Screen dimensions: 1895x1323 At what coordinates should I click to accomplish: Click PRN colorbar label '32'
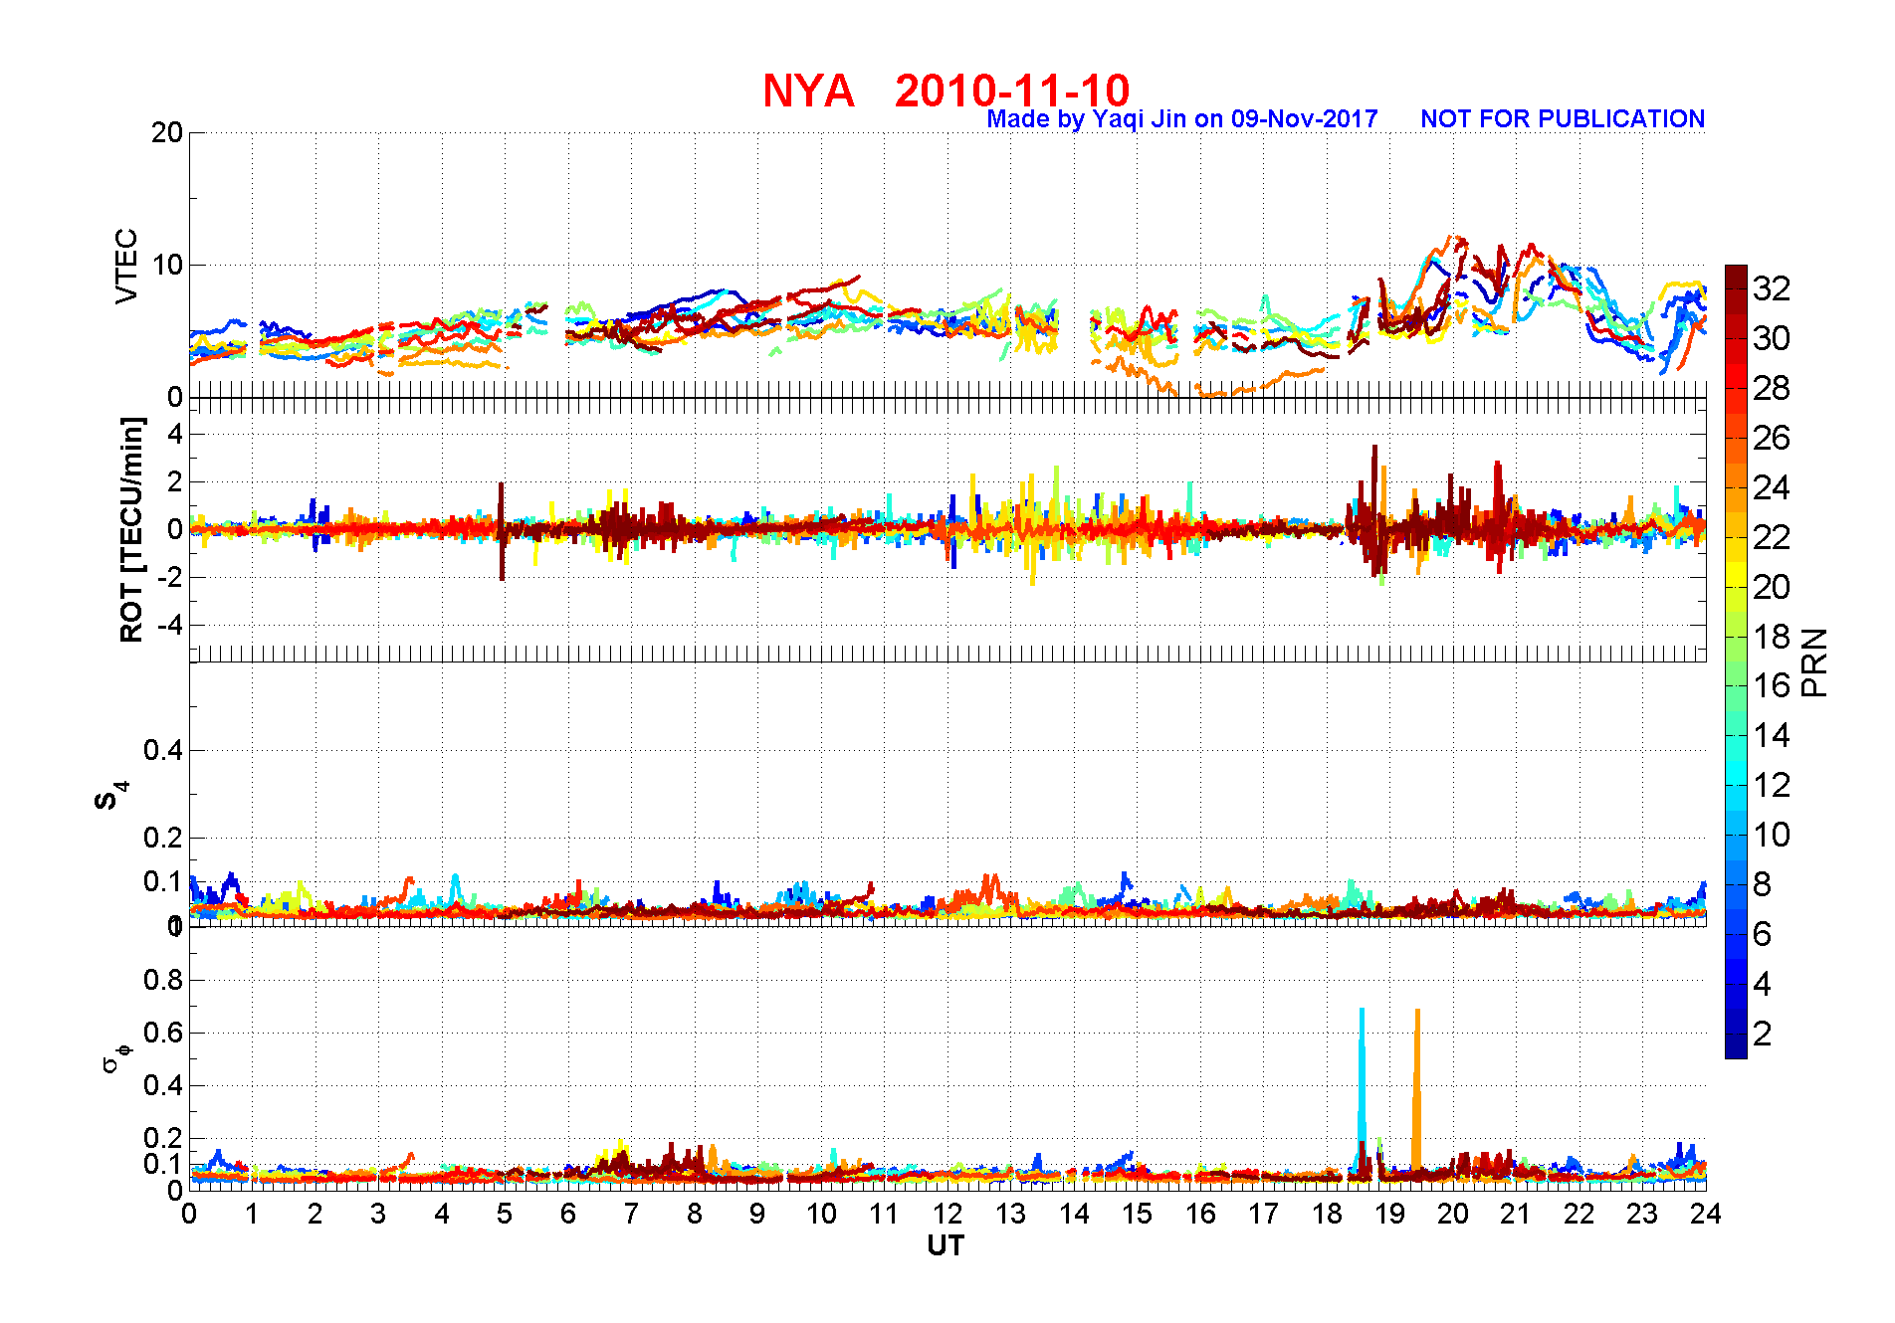pyautogui.click(x=1772, y=288)
